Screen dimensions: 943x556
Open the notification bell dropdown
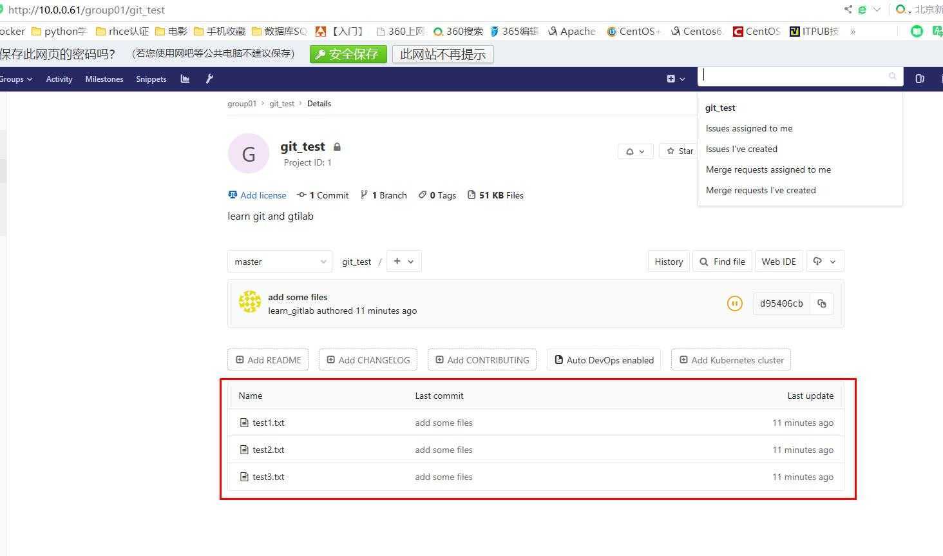click(635, 151)
